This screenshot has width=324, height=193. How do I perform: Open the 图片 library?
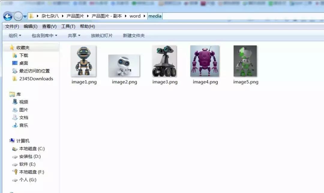point(23,110)
